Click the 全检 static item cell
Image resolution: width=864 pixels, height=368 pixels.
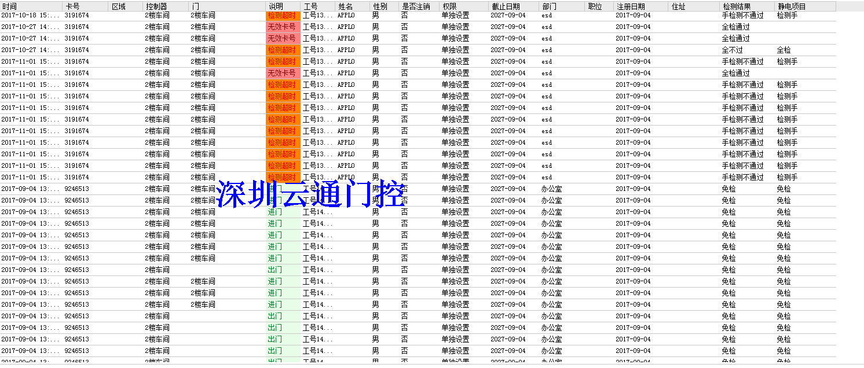(x=784, y=50)
